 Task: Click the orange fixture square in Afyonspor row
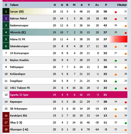(x=126, y=130)
